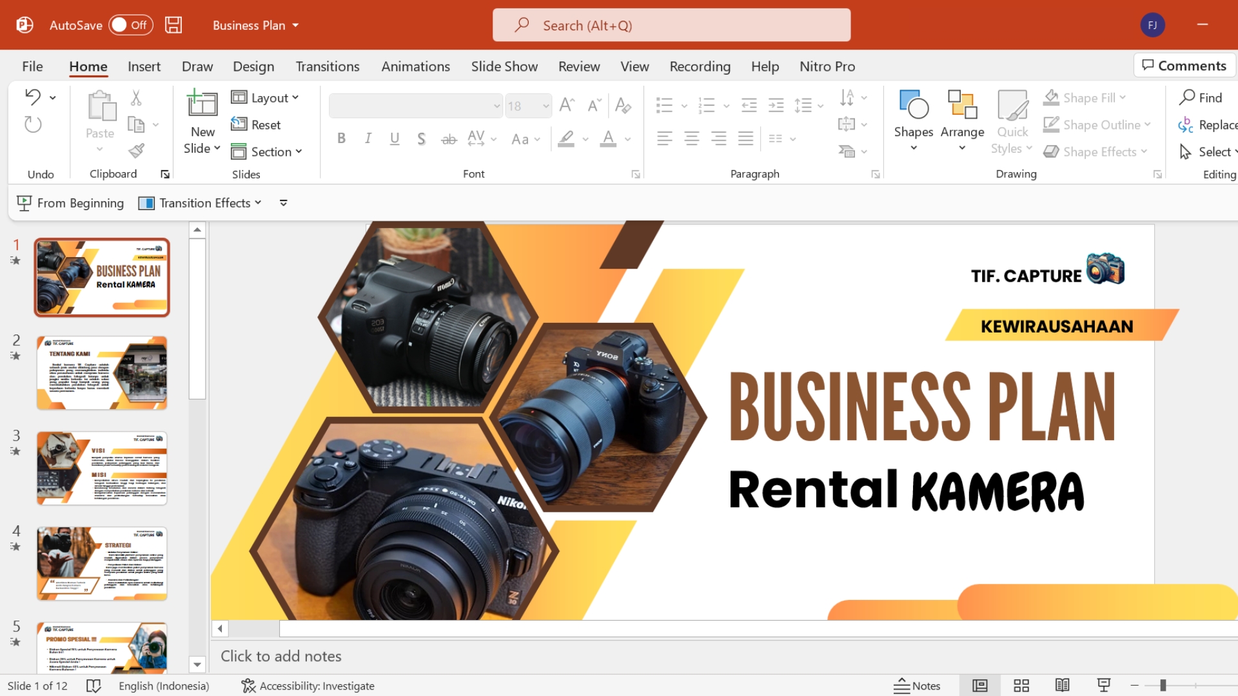1238x696 pixels.
Task: Toggle the AutoSave switch
Action: pos(130,25)
